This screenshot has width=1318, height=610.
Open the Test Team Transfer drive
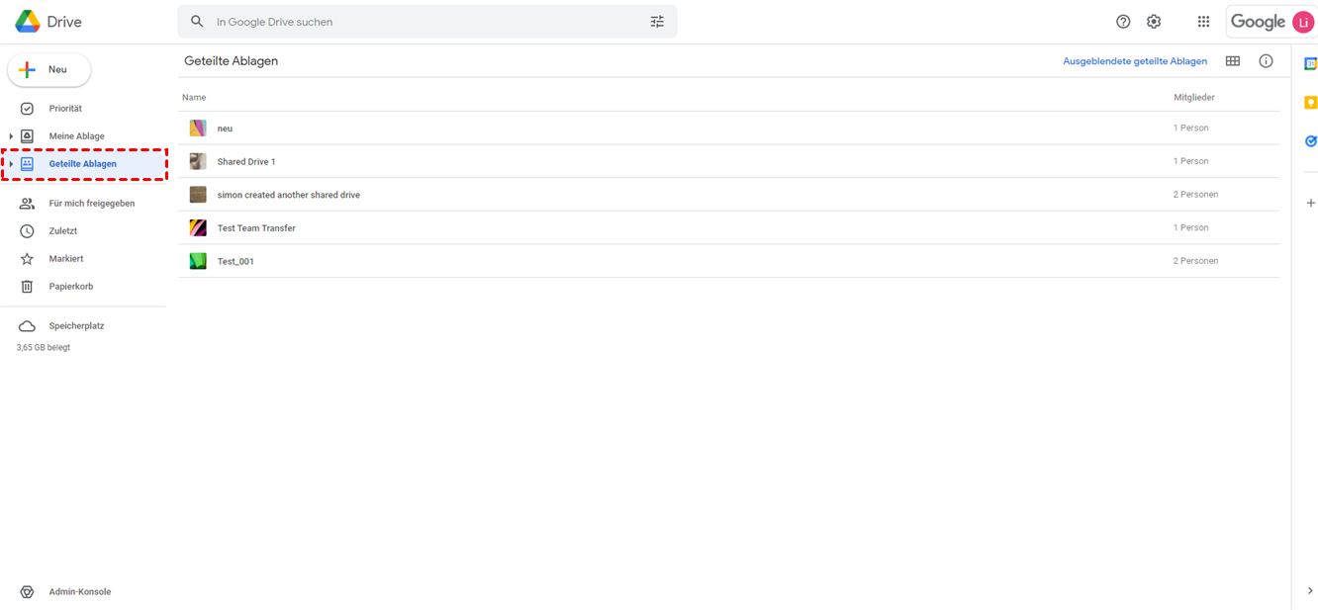click(x=256, y=228)
